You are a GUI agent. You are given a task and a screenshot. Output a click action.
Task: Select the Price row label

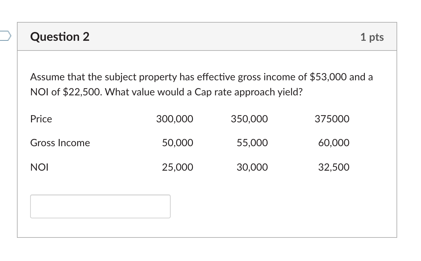point(41,119)
